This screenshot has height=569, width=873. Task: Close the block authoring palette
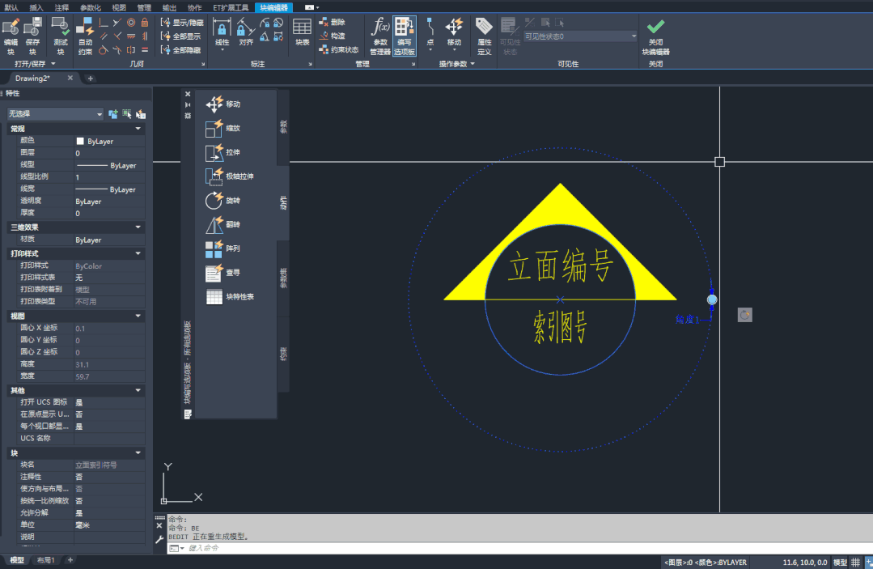188,94
